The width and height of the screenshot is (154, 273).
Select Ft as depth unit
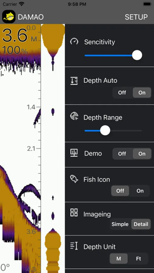pyautogui.click(x=139, y=258)
